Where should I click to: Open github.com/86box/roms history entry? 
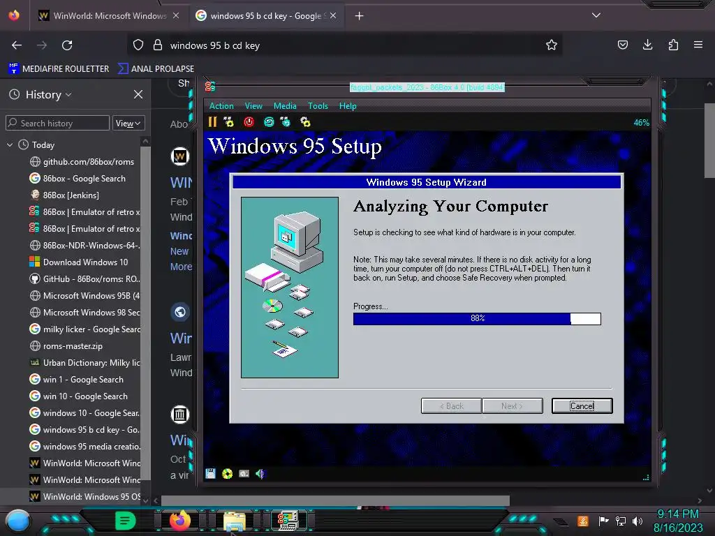tap(82, 162)
